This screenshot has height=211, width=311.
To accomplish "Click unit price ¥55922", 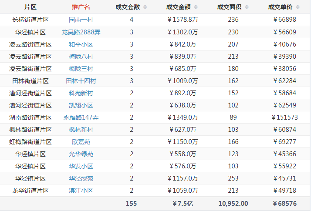I will pyautogui.click(x=284, y=166).
